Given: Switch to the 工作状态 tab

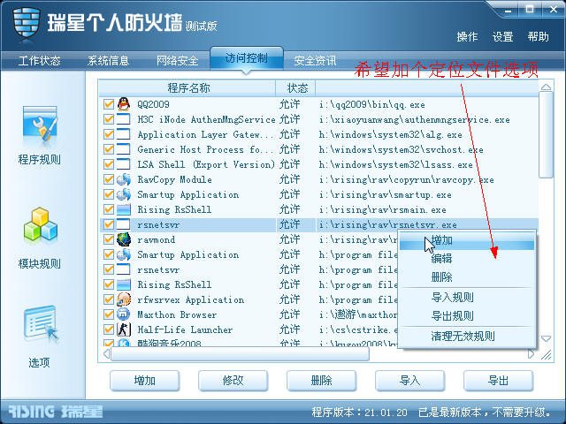Looking at the screenshot, I should pos(39,61).
